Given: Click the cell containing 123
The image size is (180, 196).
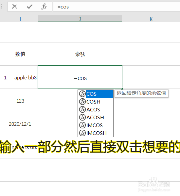Looking at the screenshot, I should click(20, 101).
